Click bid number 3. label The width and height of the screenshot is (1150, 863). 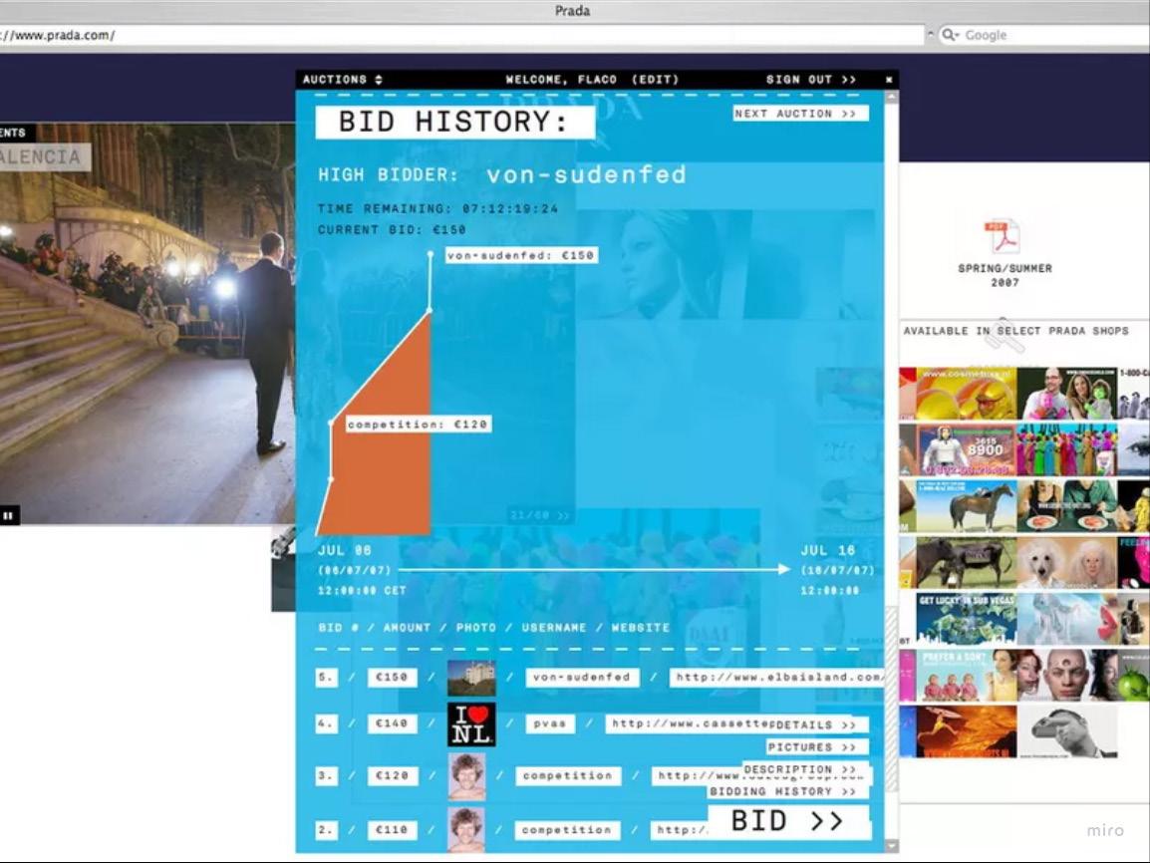click(326, 775)
